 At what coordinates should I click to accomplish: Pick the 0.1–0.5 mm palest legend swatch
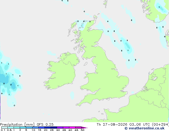tap(5, 128)
